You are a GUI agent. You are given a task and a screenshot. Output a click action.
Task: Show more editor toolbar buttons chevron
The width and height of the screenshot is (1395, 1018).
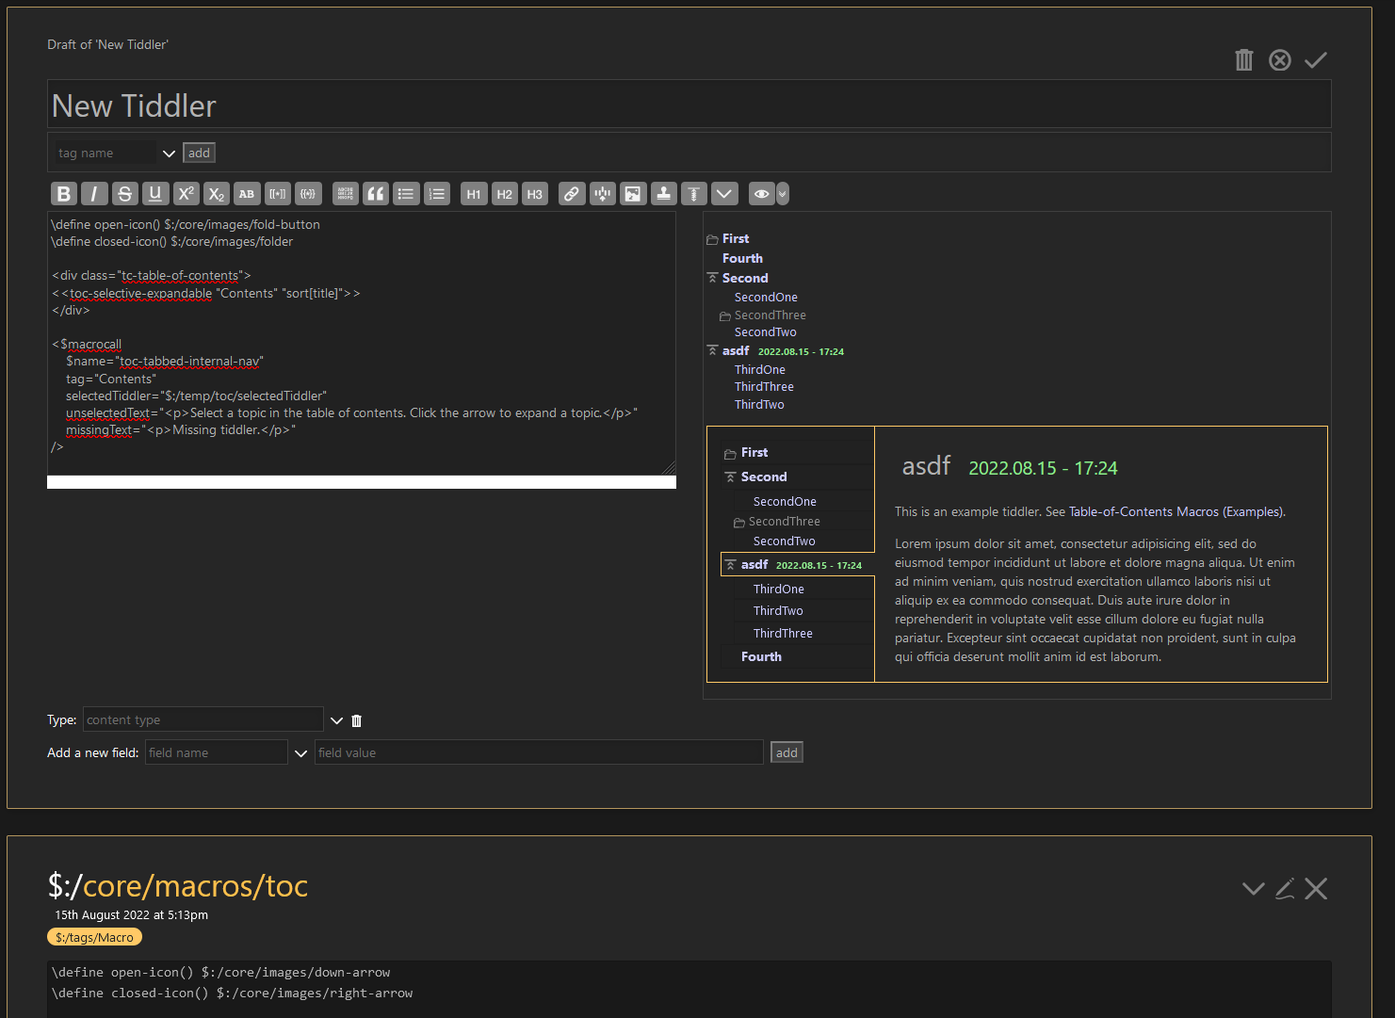(724, 194)
